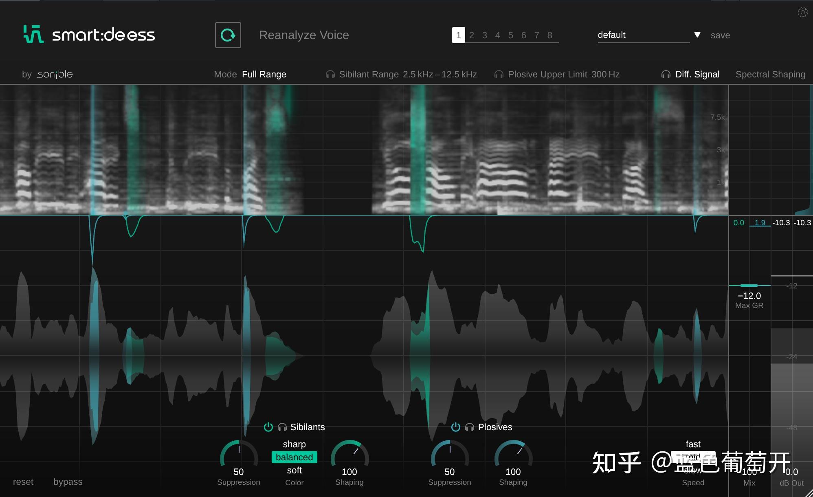Open the plugin settings gear icon
Image resolution: width=813 pixels, height=497 pixels.
pos(803,12)
